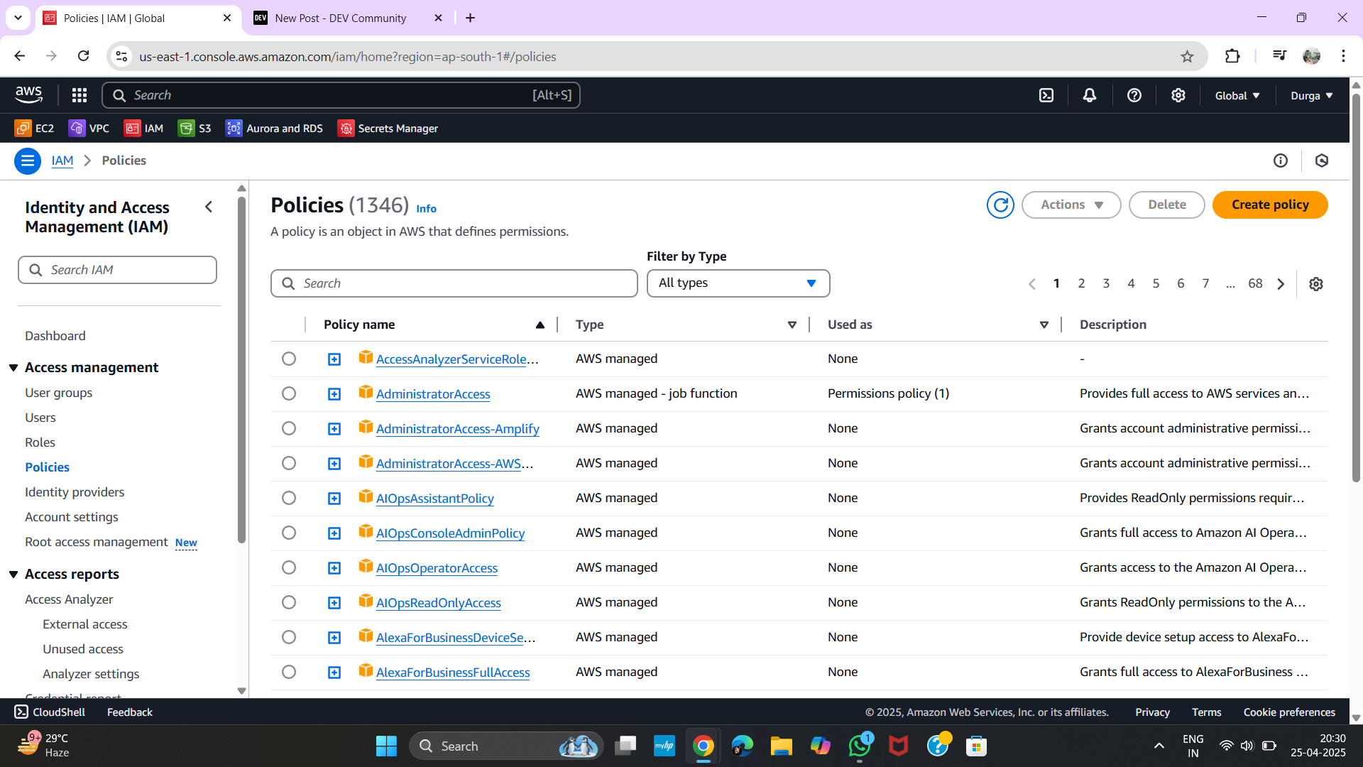The width and height of the screenshot is (1363, 767).
Task: Expand the AdministratorAccess policy row details
Action: pos(334,394)
